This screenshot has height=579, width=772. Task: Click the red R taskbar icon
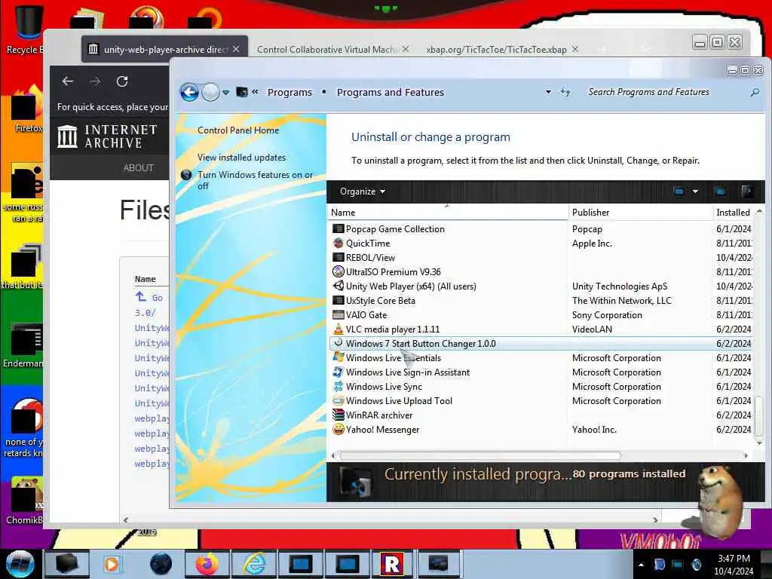point(392,563)
